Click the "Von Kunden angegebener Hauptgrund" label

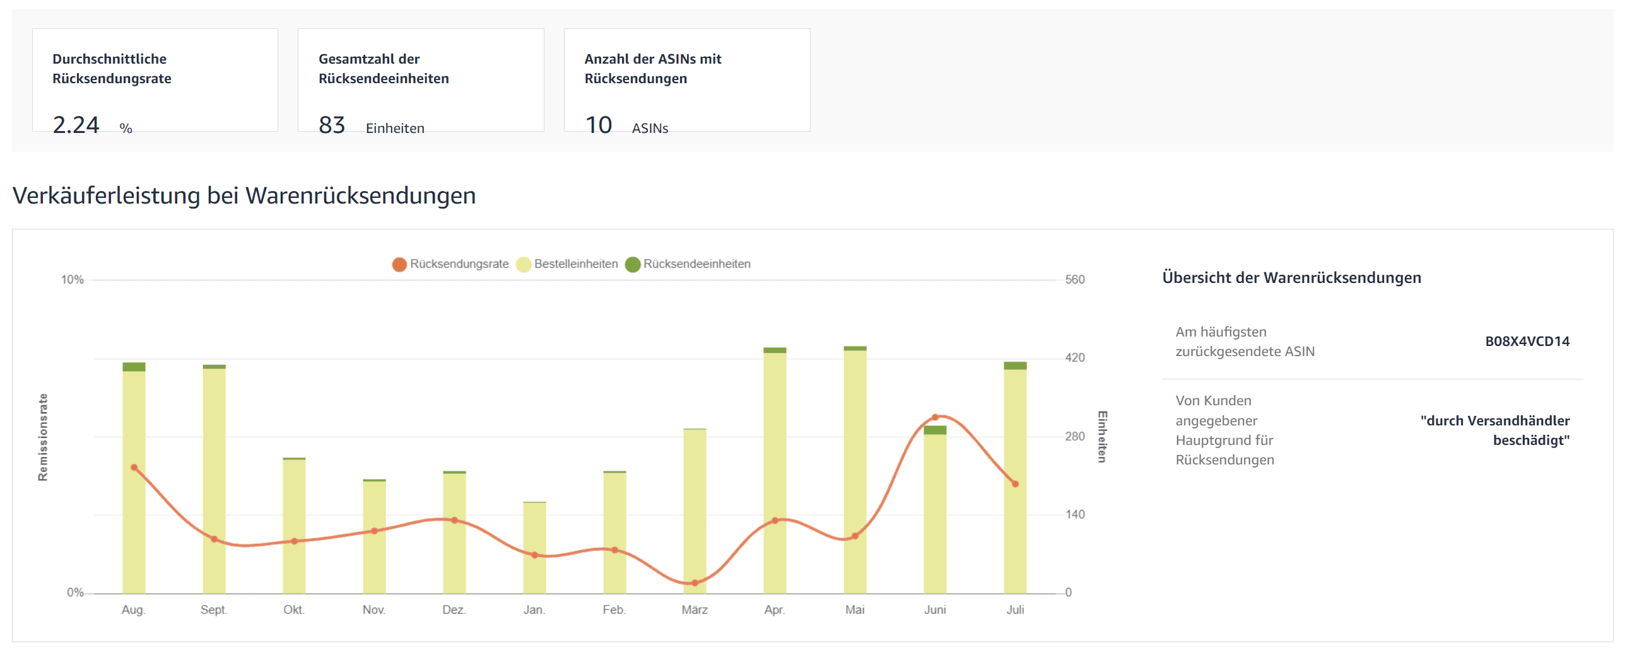1224,430
